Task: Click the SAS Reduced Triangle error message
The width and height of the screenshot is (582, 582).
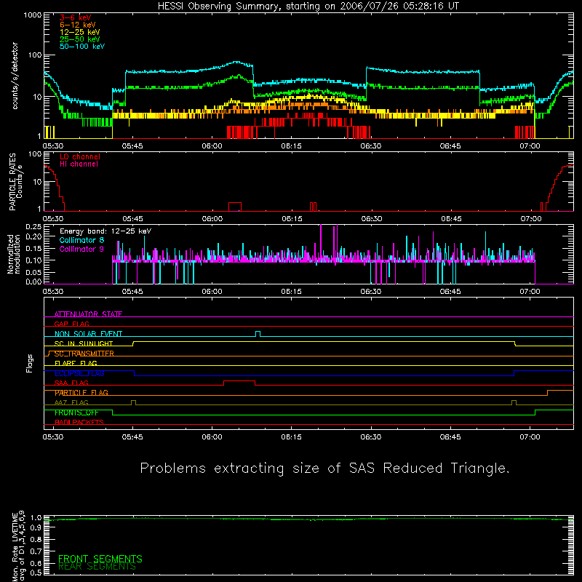Action: point(324,468)
